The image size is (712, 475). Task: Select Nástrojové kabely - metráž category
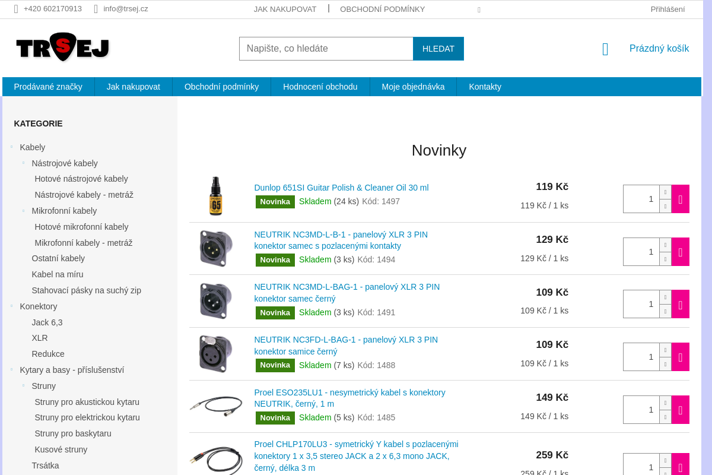[84, 195]
